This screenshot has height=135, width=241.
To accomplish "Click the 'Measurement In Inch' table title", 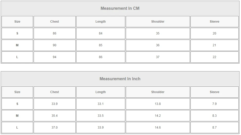I will click(120, 79).
